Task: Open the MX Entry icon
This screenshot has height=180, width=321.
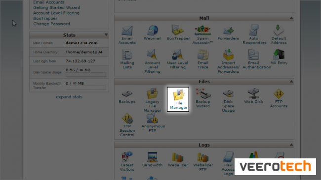Action: pyautogui.click(x=279, y=57)
